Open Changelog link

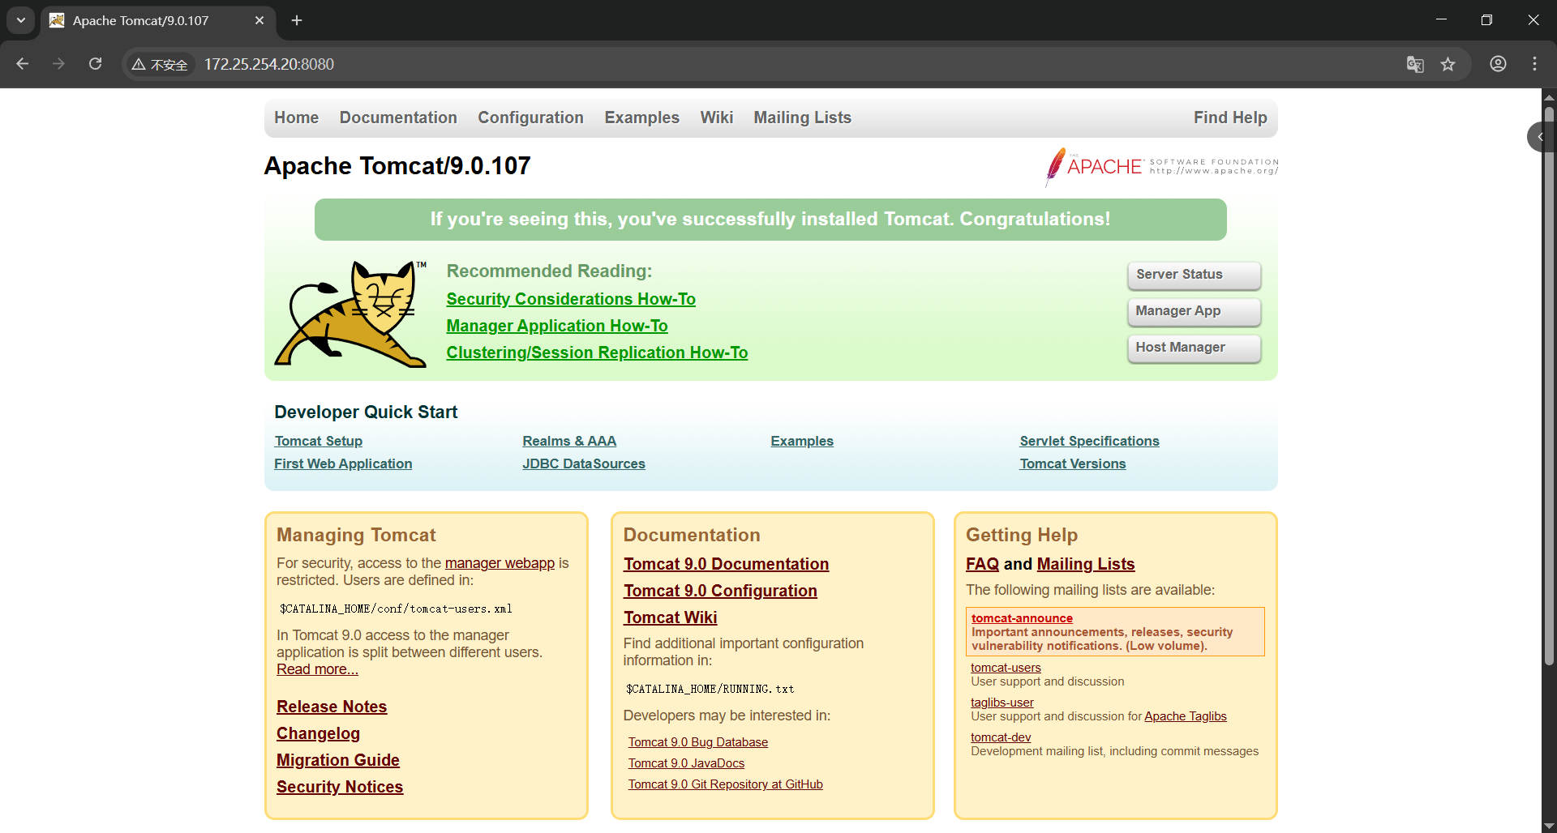(318, 733)
